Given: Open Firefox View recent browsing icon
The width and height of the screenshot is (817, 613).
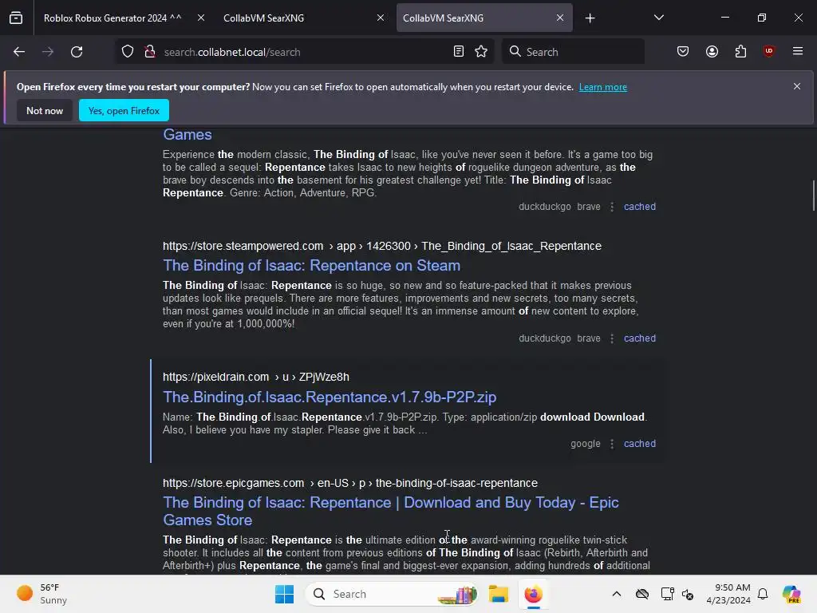Looking at the screenshot, I should [x=16, y=18].
